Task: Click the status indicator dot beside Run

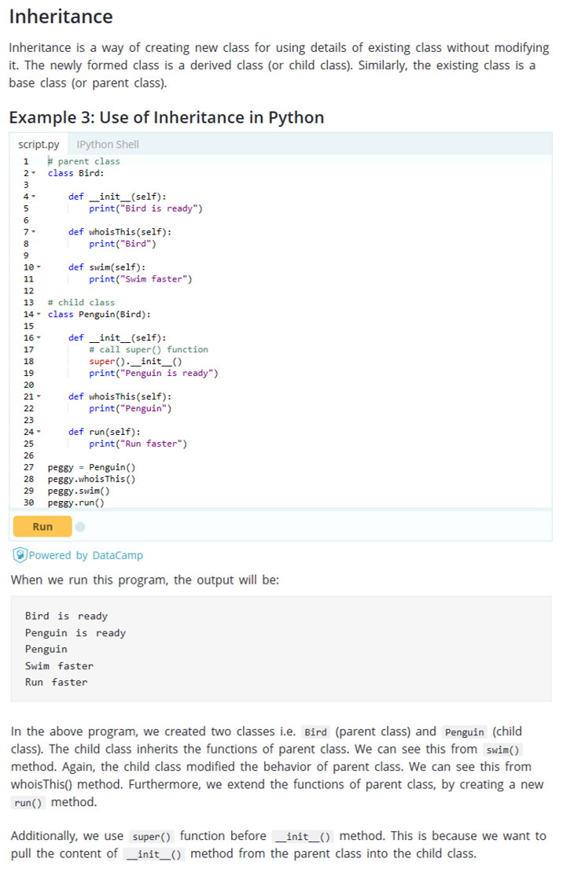Action: tap(80, 526)
